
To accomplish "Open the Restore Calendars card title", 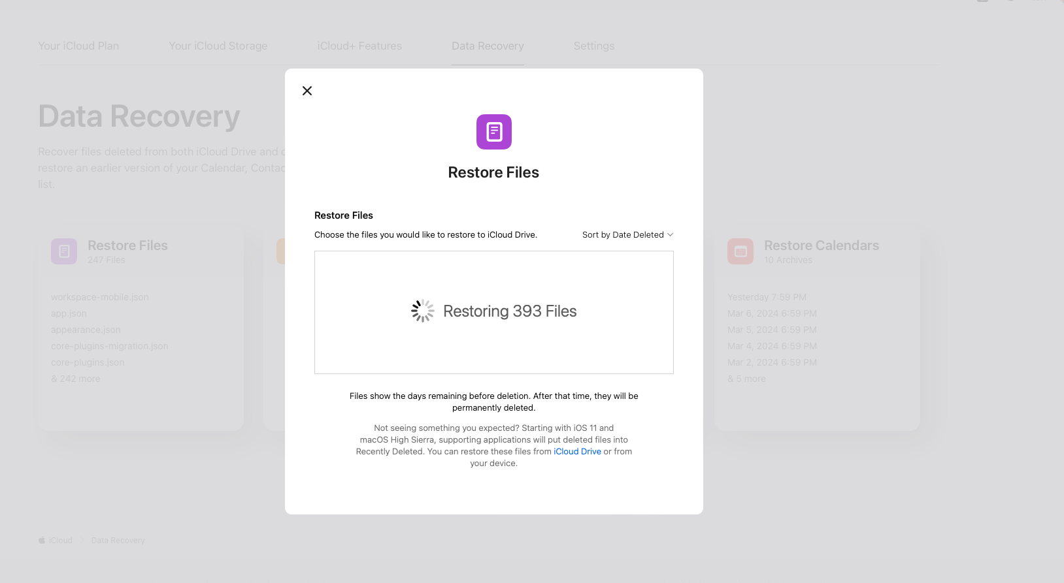I will coord(822,245).
